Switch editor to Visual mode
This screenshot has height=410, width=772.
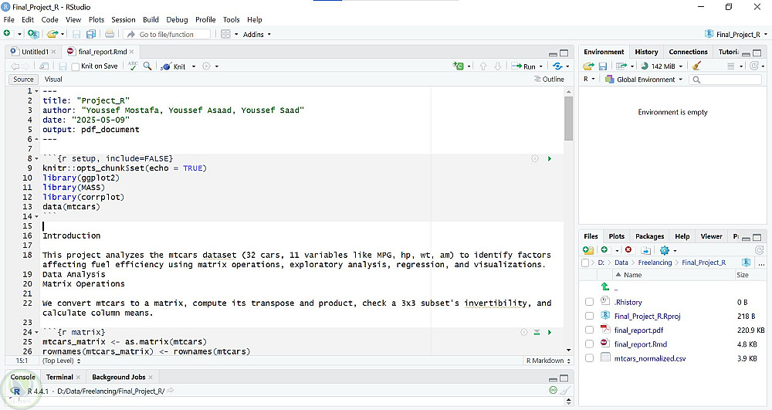pos(53,80)
